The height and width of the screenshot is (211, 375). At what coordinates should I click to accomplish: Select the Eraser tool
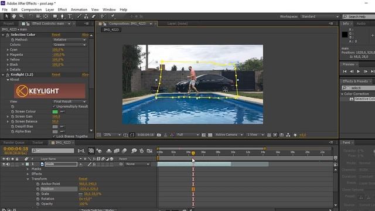coord(94,16)
